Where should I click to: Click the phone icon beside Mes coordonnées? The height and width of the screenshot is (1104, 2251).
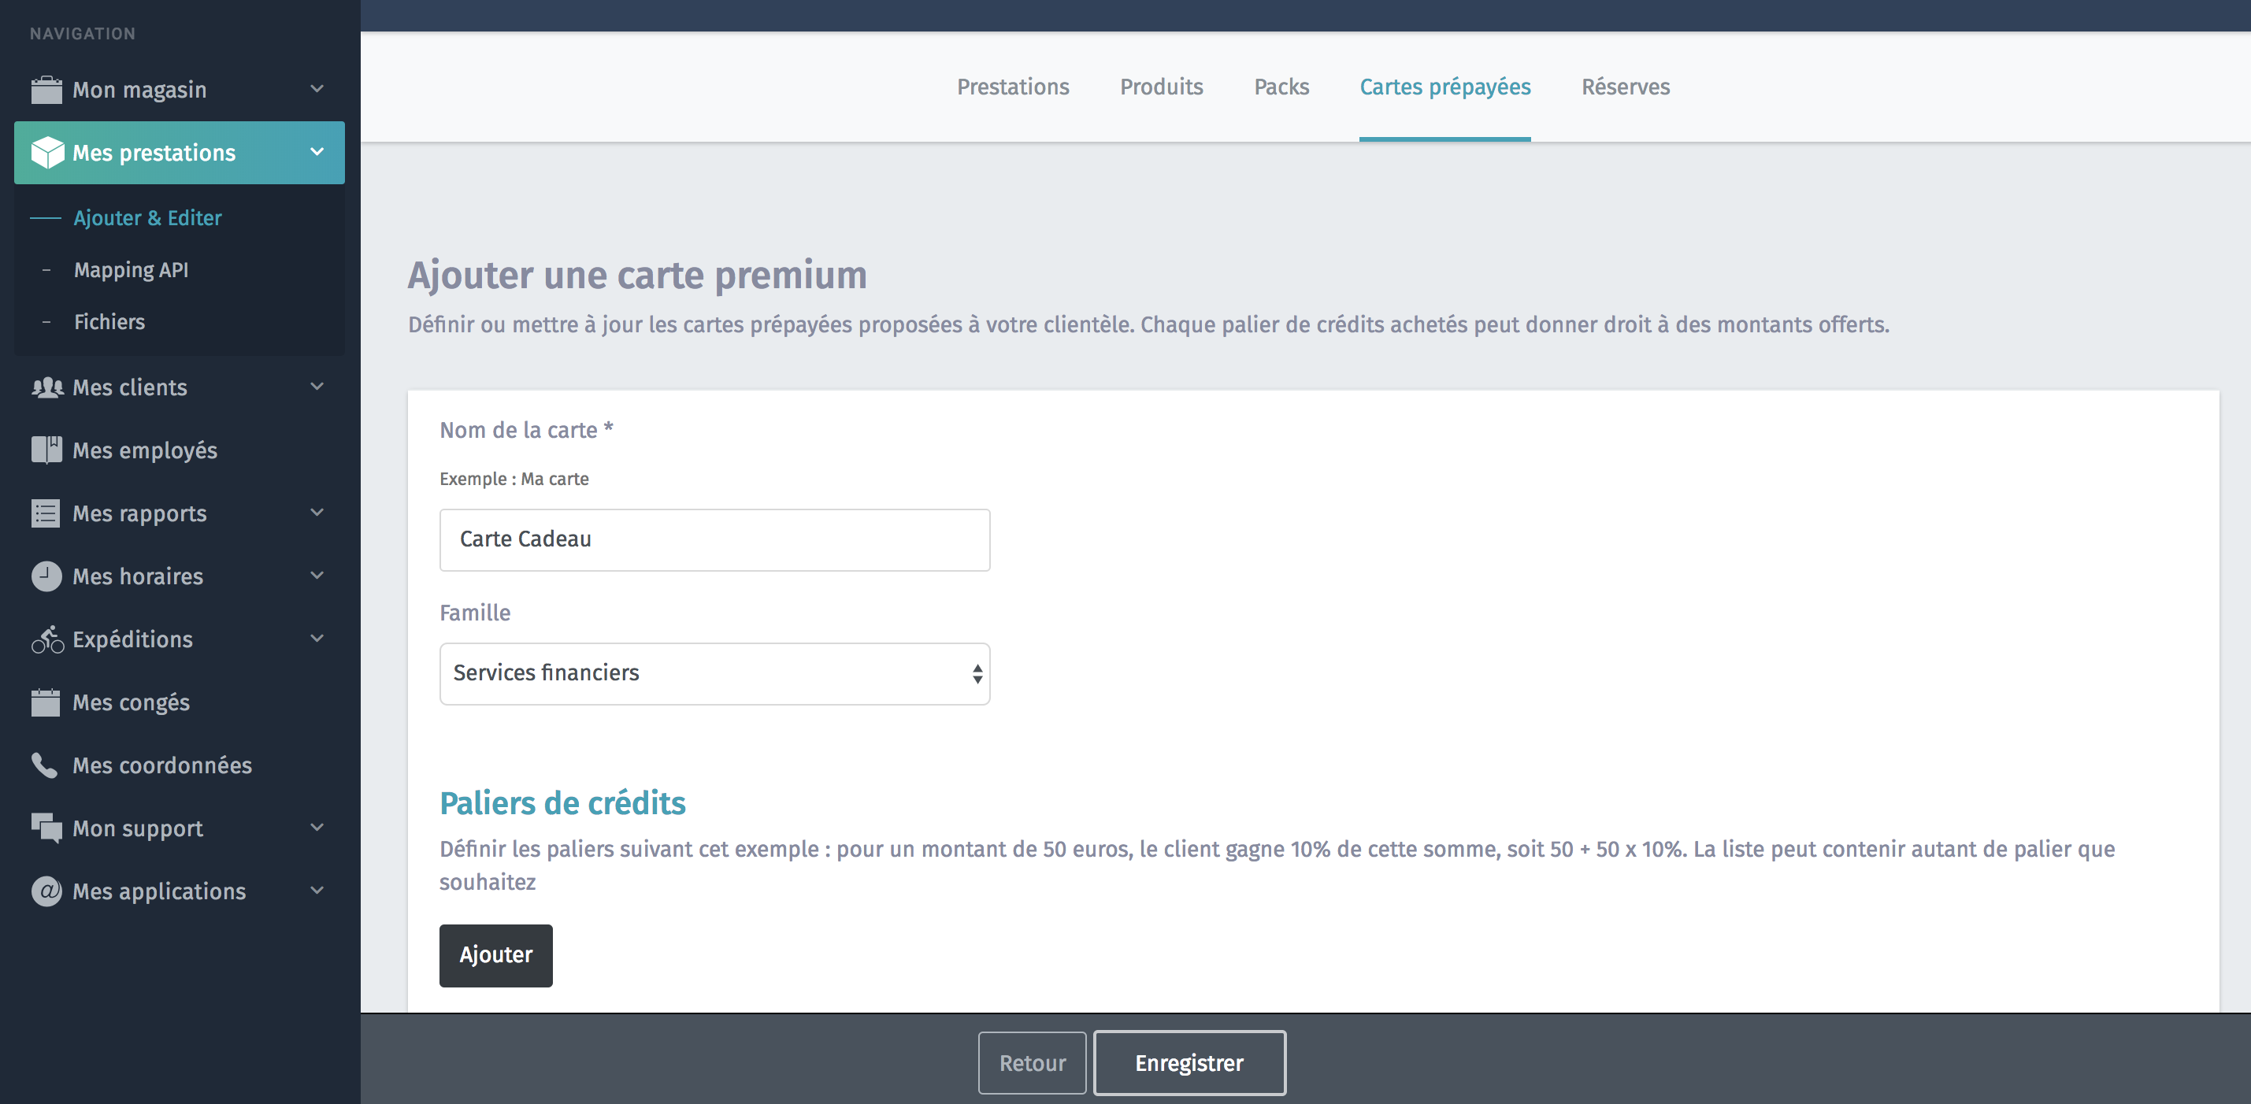point(45,765)
